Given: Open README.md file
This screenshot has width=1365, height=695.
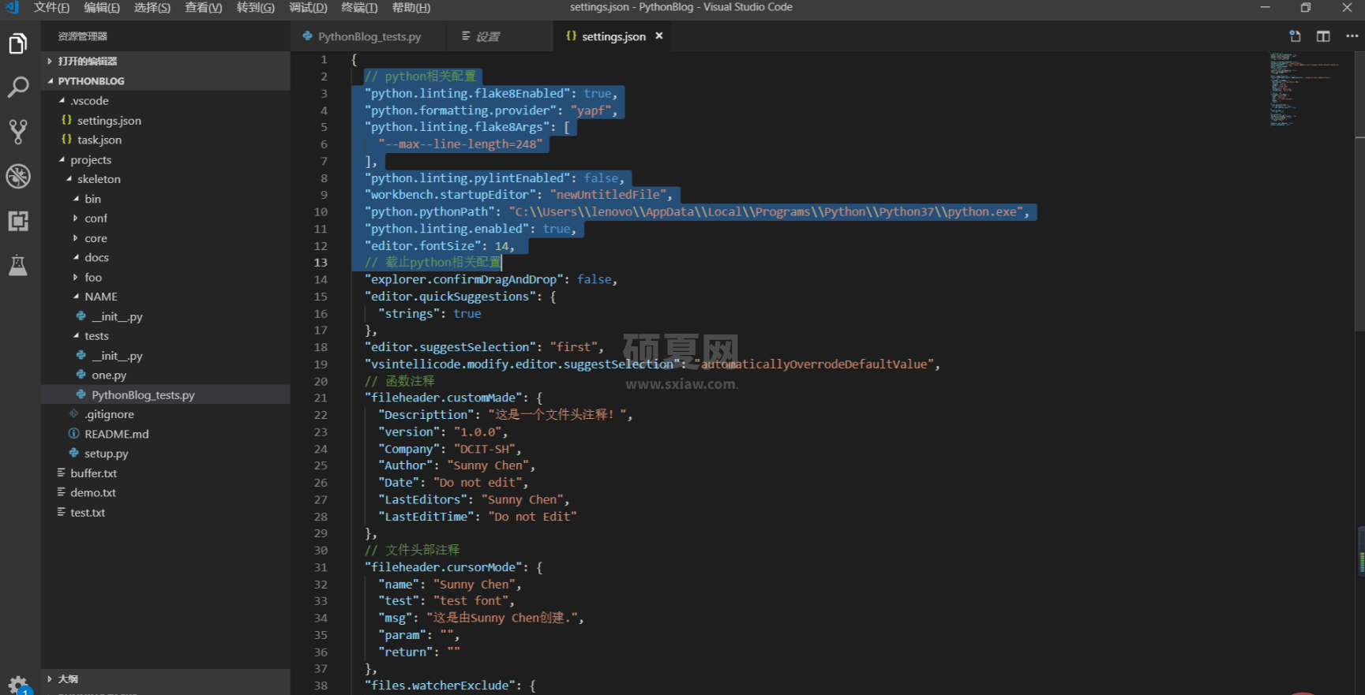Looking at the screenshot, I should 166,434.
